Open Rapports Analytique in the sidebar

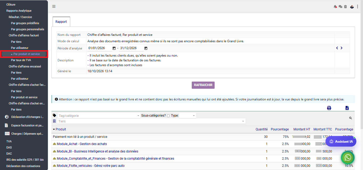point(19,11)
